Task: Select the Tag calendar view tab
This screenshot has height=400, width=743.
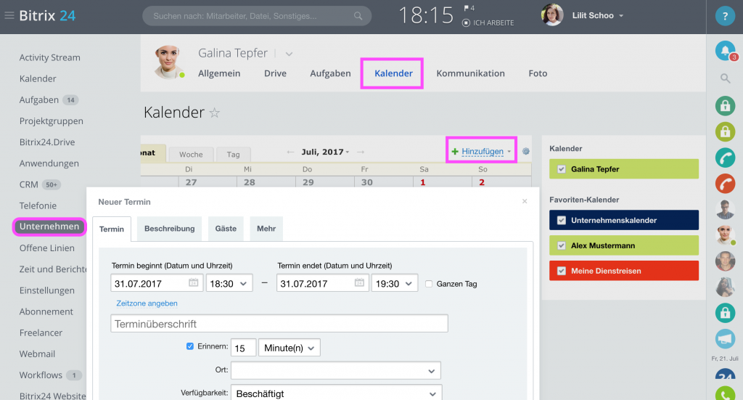Action: point(233,154)
